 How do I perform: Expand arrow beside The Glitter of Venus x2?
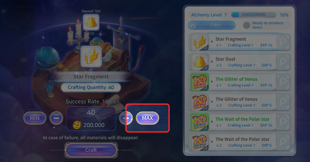pos(212,102)
